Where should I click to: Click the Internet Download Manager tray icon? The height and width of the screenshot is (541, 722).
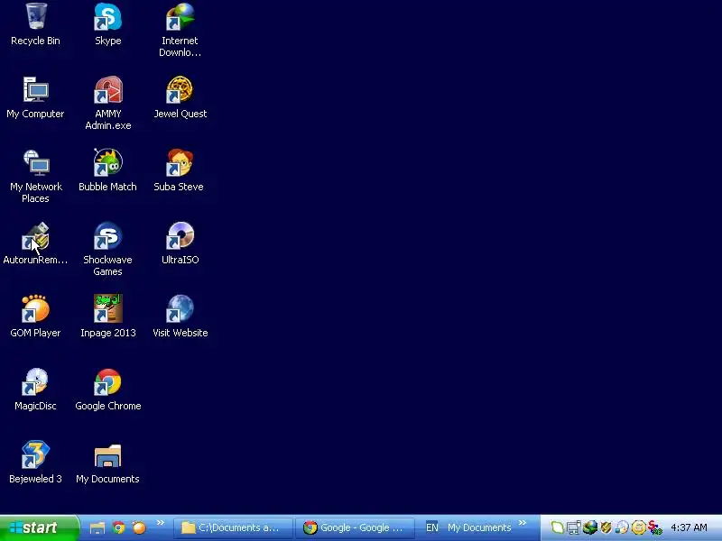[590, 527]
